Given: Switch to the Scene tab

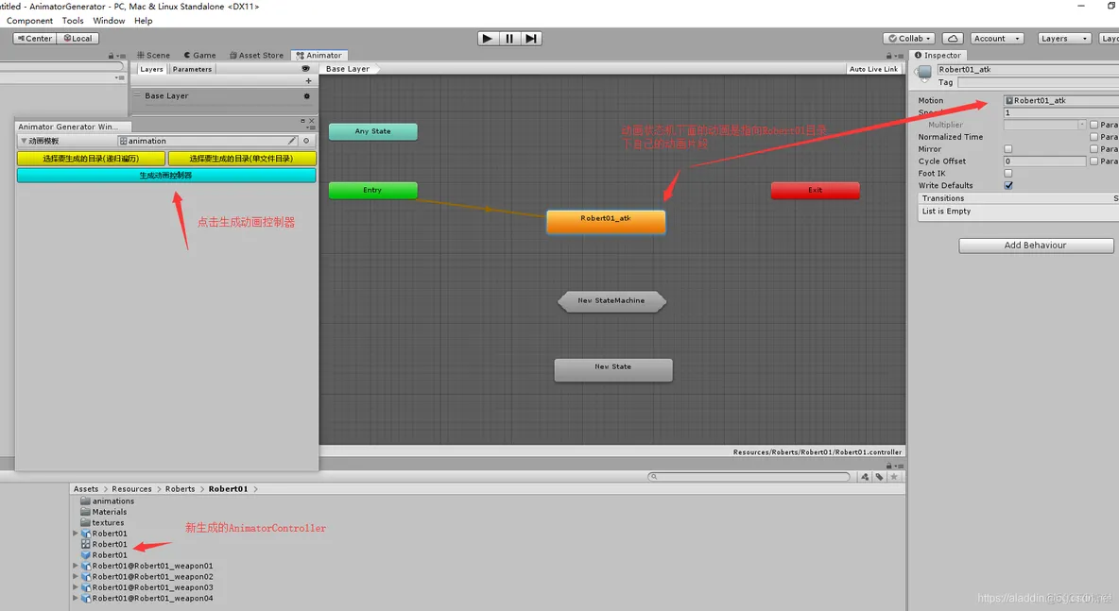Looking at the screenshot, I should 153,55.
